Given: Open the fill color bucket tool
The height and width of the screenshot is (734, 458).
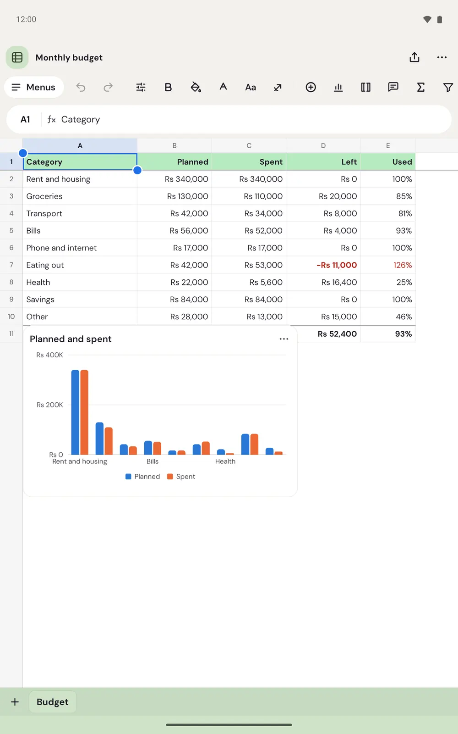Looking at the screenshot, I should point(196,87).
